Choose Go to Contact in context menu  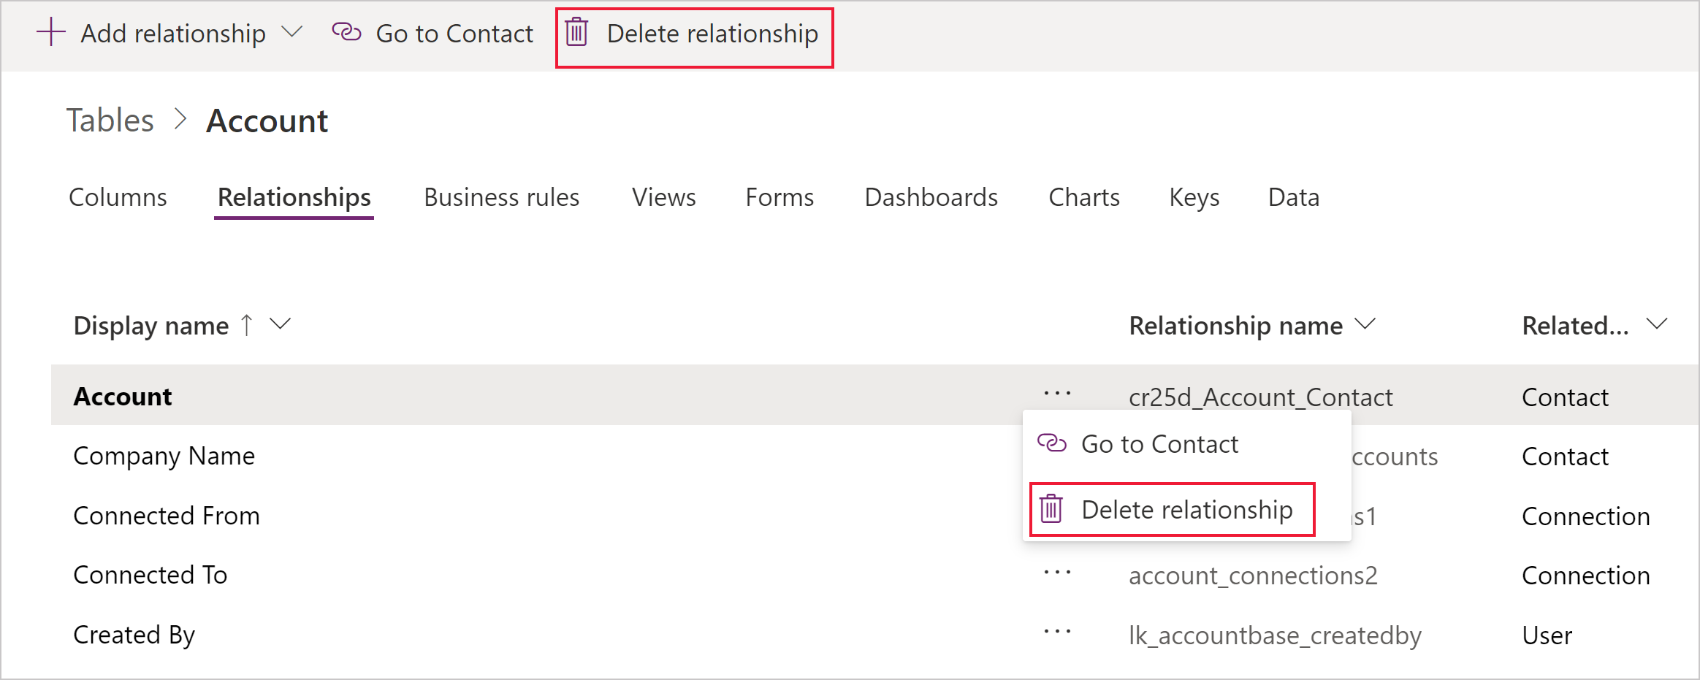(x=1159, y=444)
